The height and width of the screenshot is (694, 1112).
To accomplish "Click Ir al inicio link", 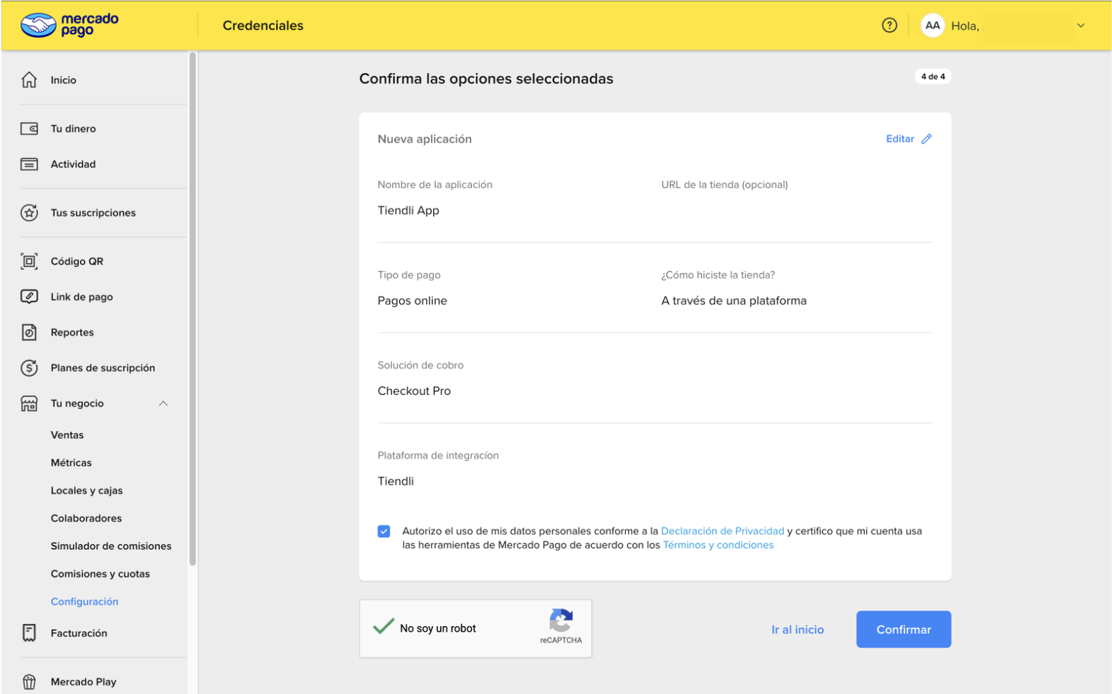I will (x=798, y=630).
